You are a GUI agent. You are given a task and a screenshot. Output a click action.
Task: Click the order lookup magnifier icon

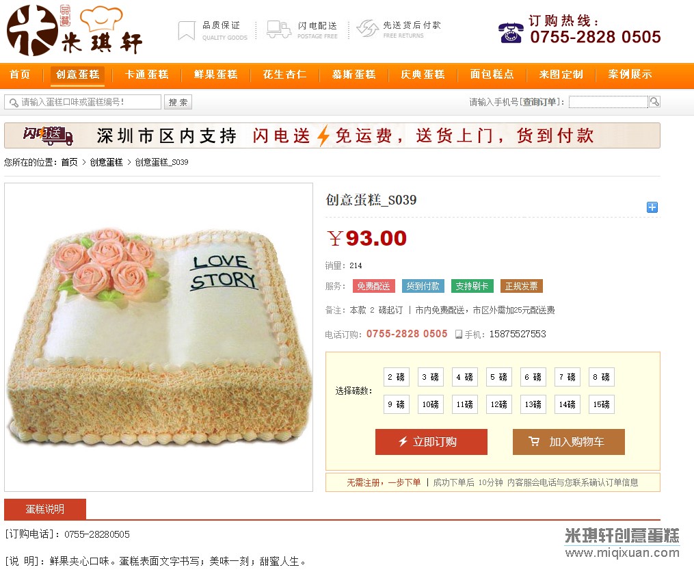[x=654, y=102]
